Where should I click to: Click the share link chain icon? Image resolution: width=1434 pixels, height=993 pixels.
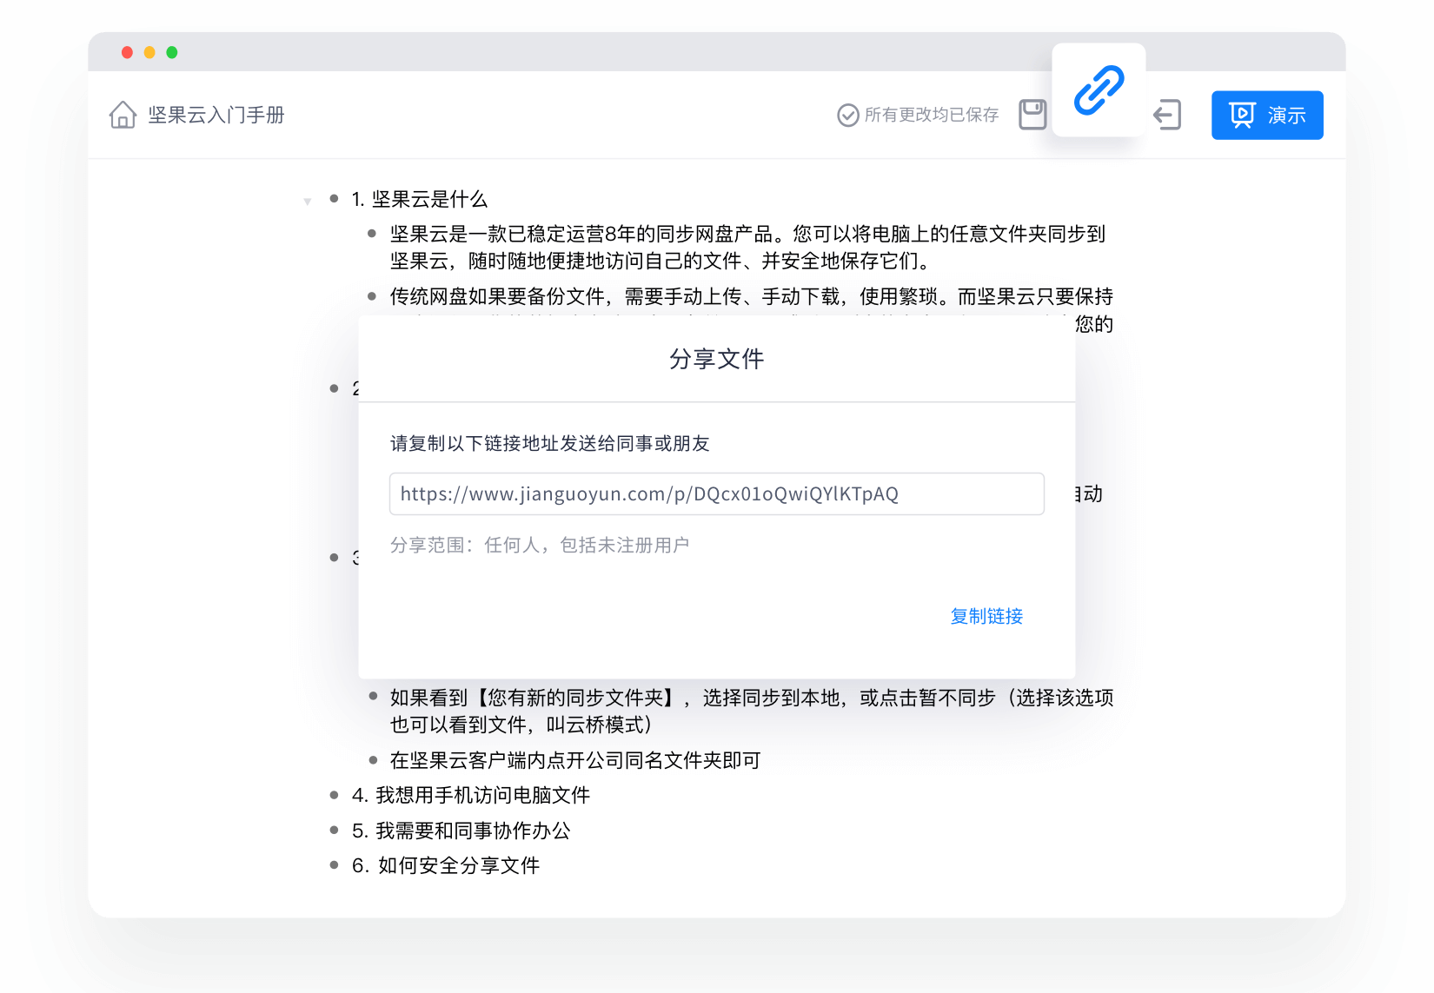(1099, 90)
